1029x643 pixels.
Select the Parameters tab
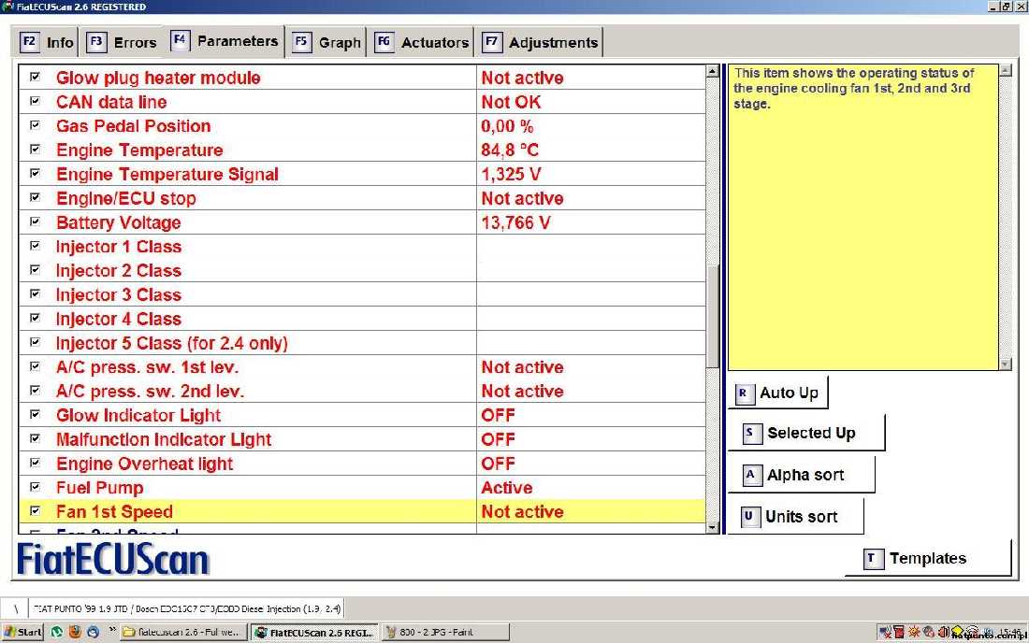[225, 41]
